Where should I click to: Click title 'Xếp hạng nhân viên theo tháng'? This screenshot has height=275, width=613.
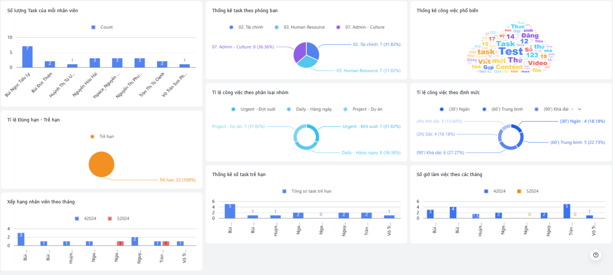[x=41, y=202]
